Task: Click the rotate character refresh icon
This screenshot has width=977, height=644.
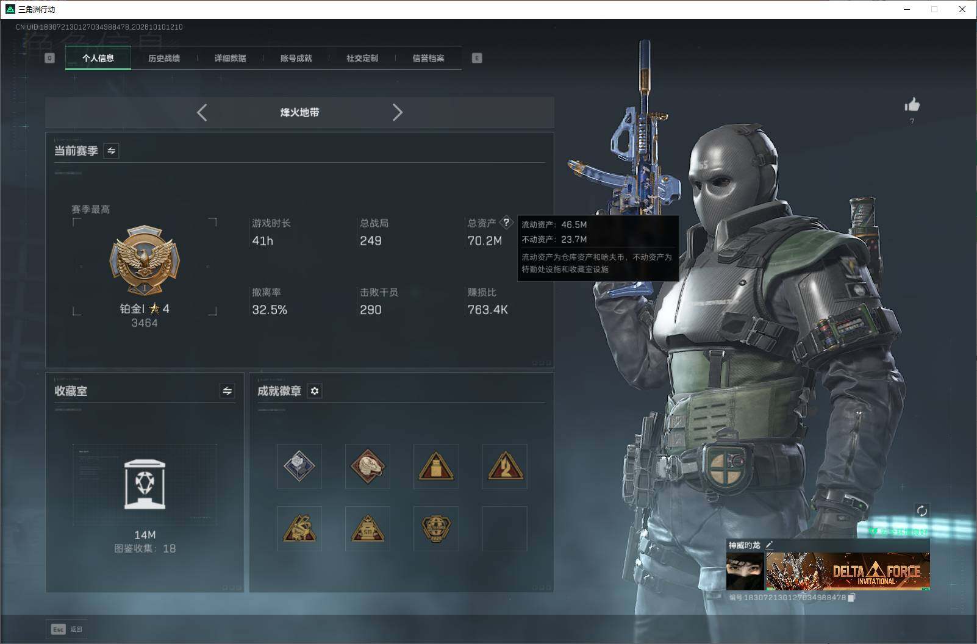Action: tap(922, 510)
